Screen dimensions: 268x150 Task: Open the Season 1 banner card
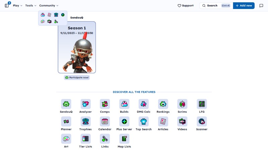click(77, 47)
